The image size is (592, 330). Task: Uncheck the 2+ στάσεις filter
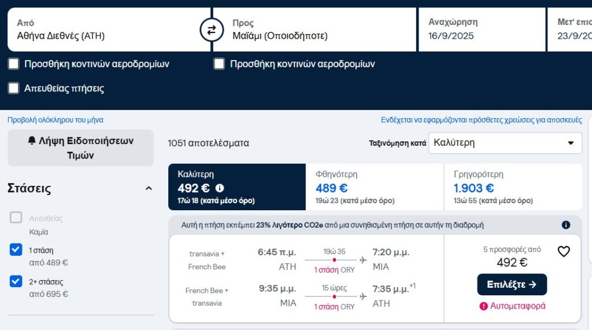coord(16,281)
